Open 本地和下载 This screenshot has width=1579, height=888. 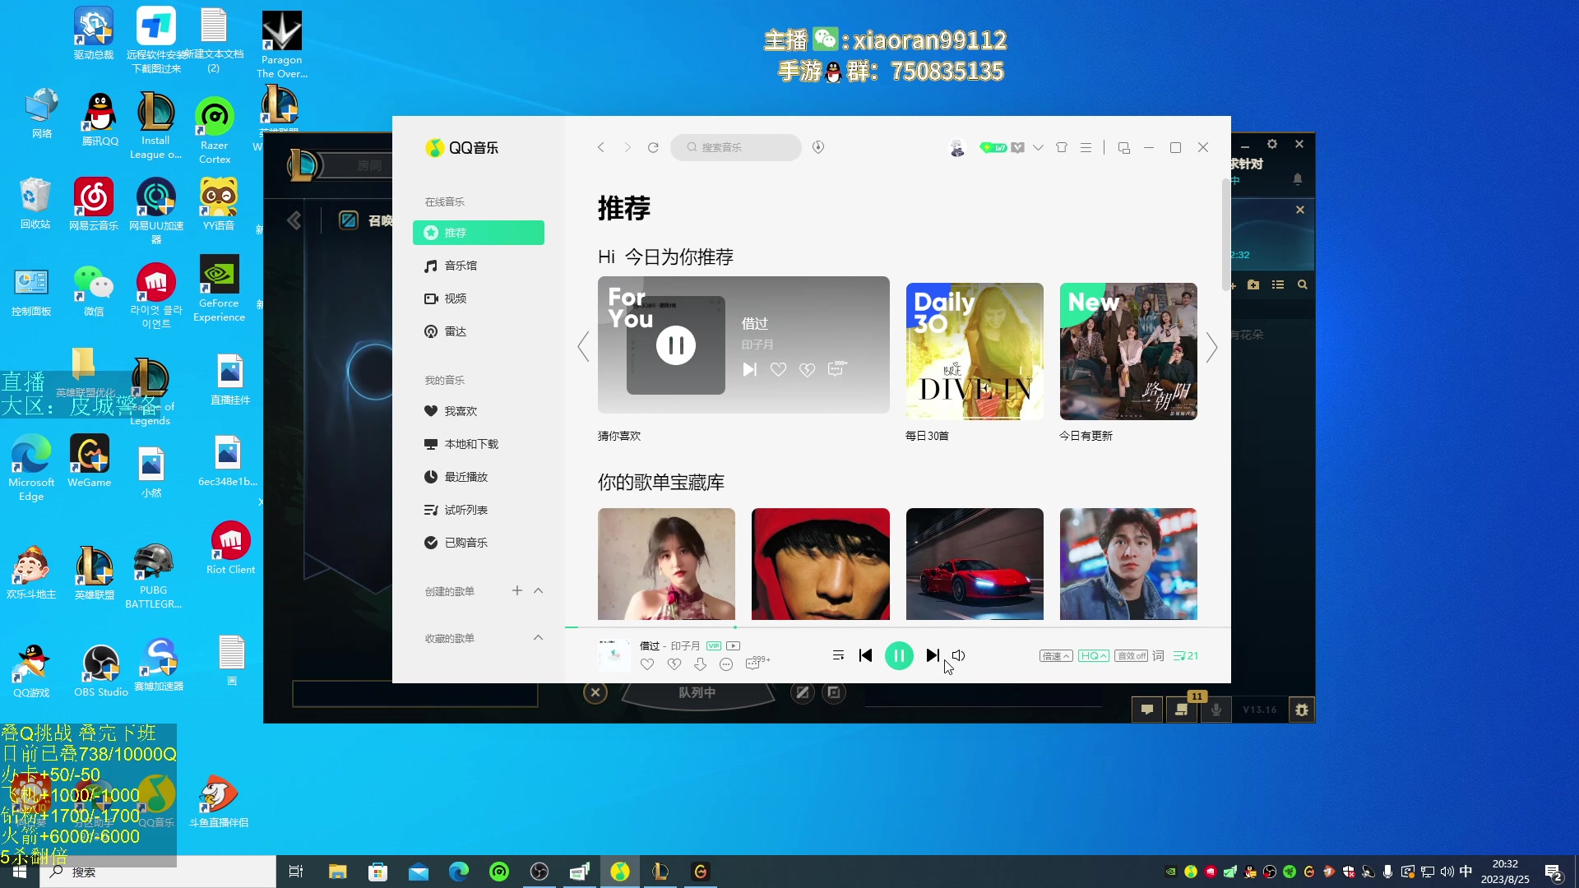coord(479,444)
